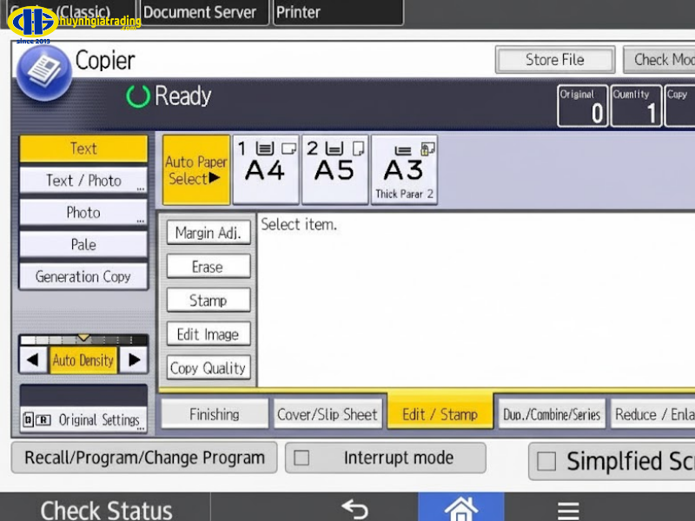The height and width of the screenshot is (521, 695).
Task: Open the hamburger menu icon
Action: tap(568, 509)
